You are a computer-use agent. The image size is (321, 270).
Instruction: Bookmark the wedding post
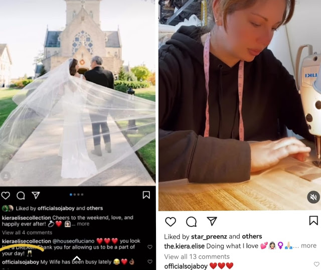coord(146,195)
